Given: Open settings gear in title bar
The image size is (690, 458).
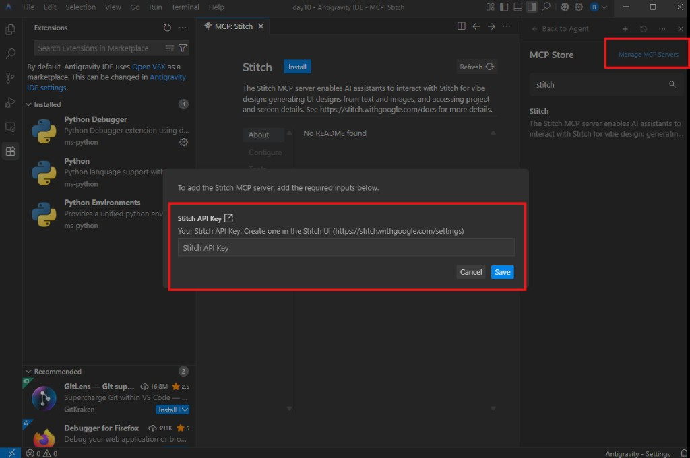Looking at the screenshot, I should pos(579,7).
